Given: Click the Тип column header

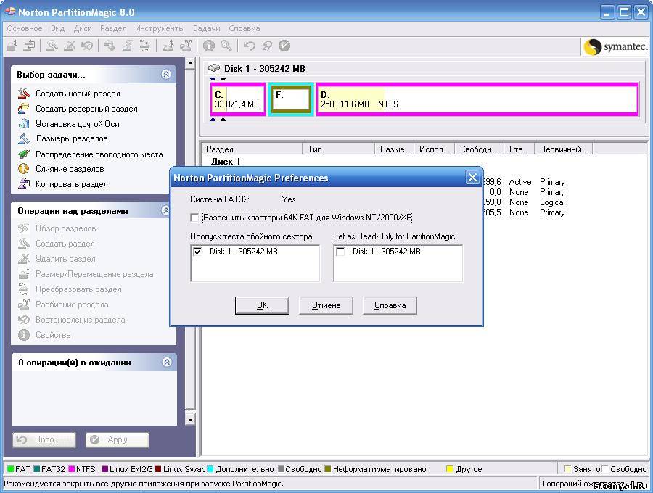Looking at the screenshot, I should pos(339,149).
